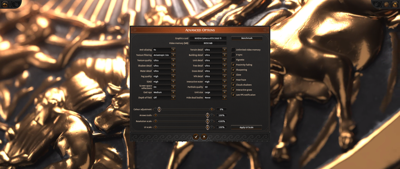Click the back arrow icon
Screen dimensions: 400x169
[x=5, y=4]
